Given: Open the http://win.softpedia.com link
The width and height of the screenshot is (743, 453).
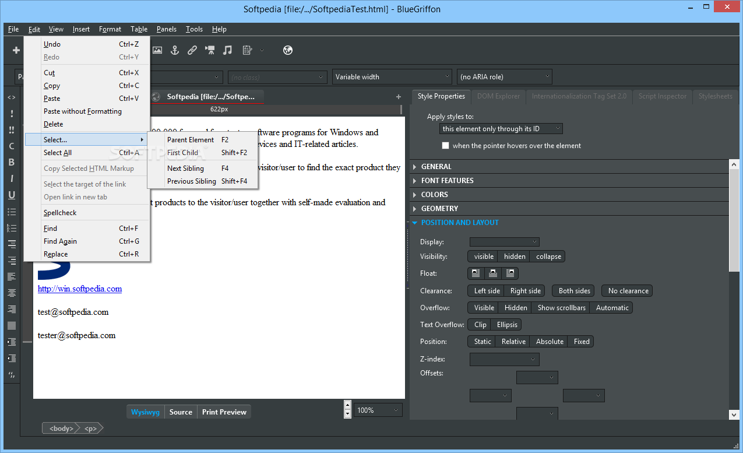Looking at the screenshot, I should [80, 289].
